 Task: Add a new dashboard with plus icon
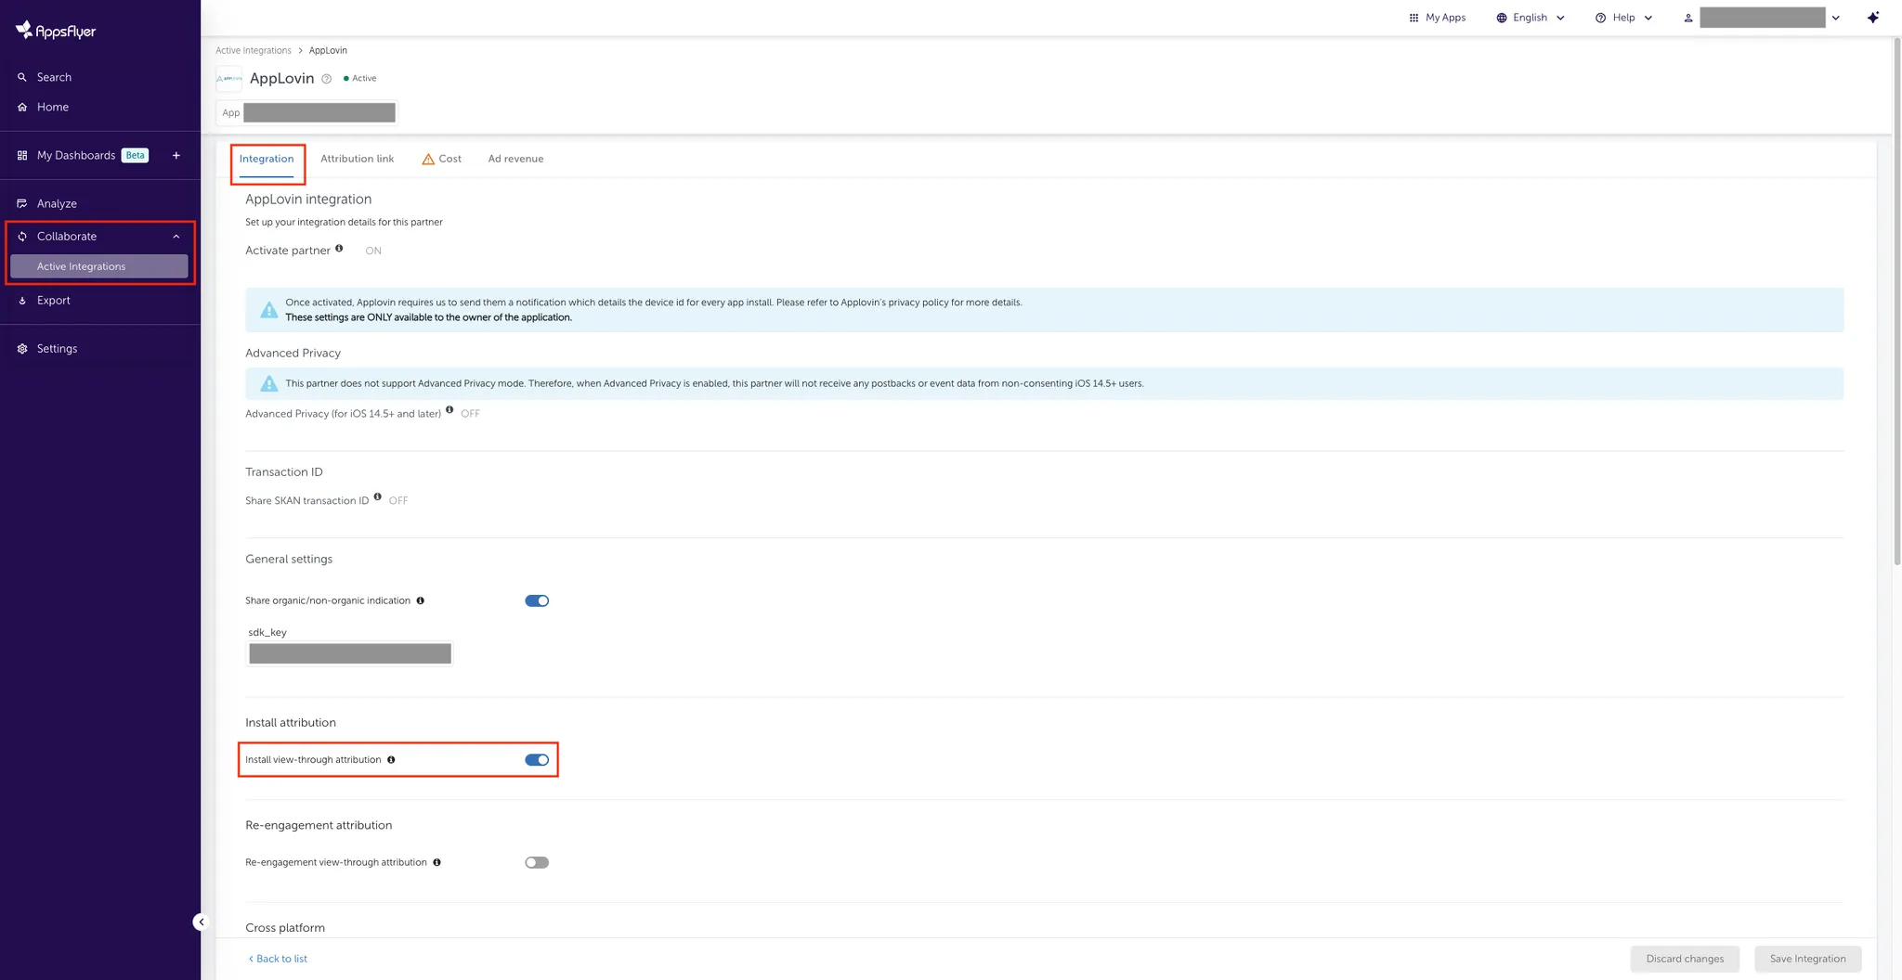click(x=176, y=155)
